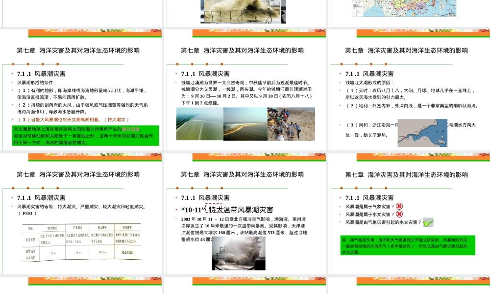Click 第七章 title on 钱塘江大潮形成的原因 slide
Viewport: 490px width, 294px height.
(406, 50)
